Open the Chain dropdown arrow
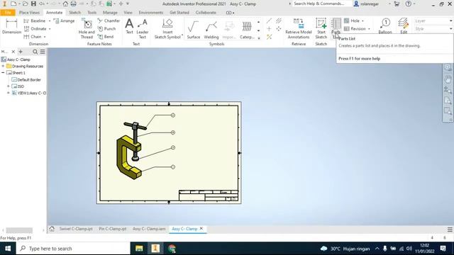The width and height of the screenshot is (454, 255). (45, 37)
